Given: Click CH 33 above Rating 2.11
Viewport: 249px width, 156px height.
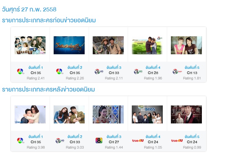Looking at the screenshot, I should click(114, 73).
